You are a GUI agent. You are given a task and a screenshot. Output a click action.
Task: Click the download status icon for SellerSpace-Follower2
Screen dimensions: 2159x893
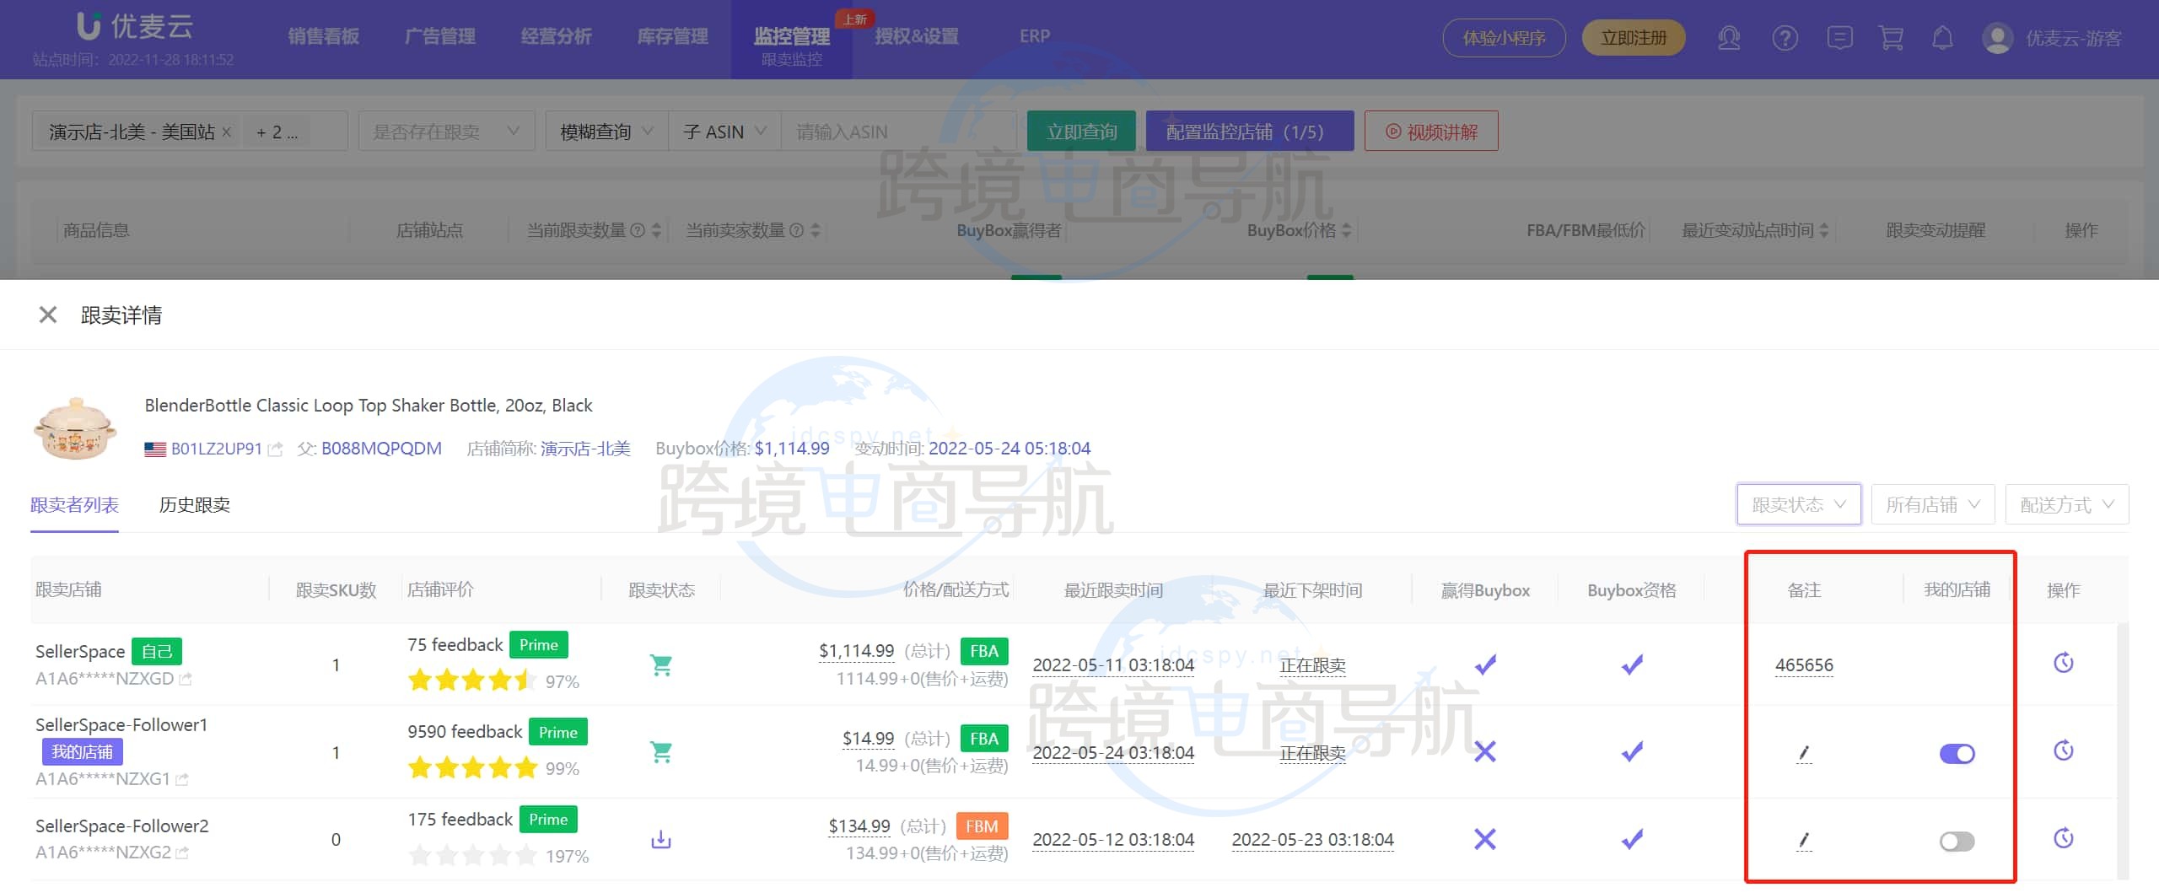(660, 839)
